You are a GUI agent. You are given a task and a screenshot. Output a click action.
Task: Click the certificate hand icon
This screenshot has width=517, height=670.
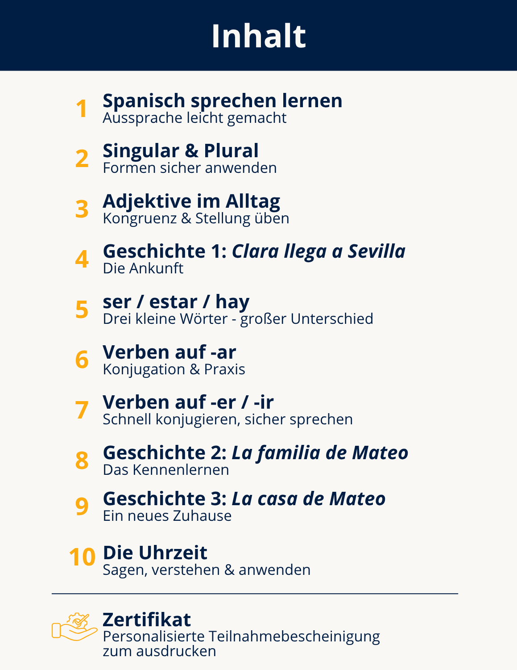pyautogui.click(x=74, y=627)
